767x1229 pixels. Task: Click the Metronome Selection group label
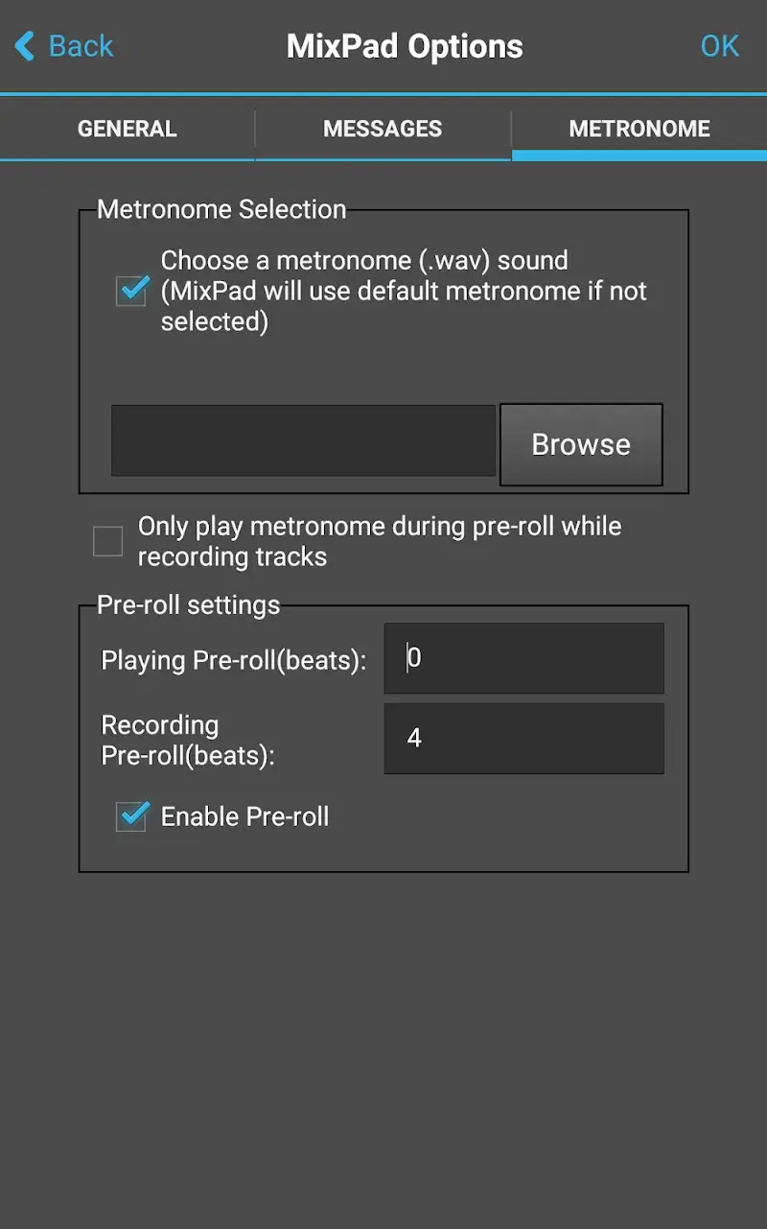tap(221, 208)
